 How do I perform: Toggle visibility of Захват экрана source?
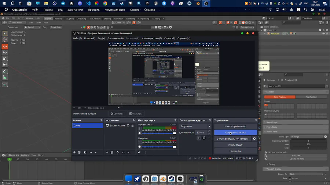[128, 125]
